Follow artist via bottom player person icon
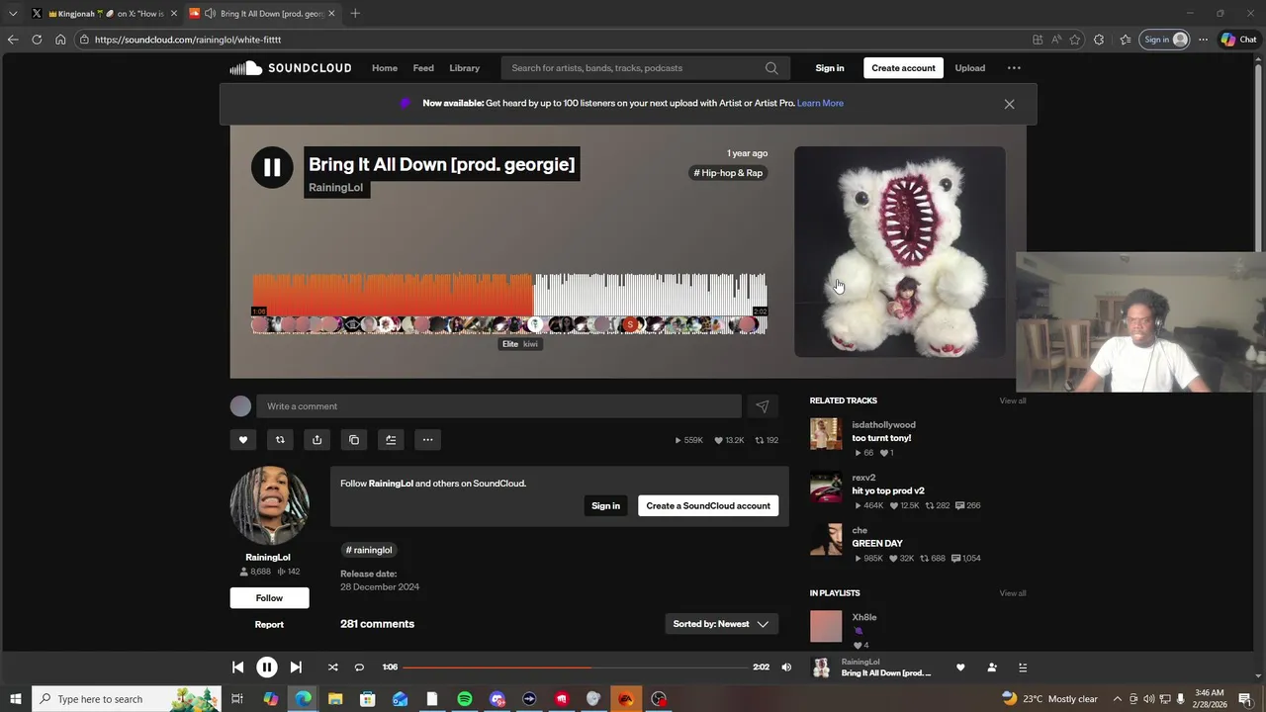 992,667
